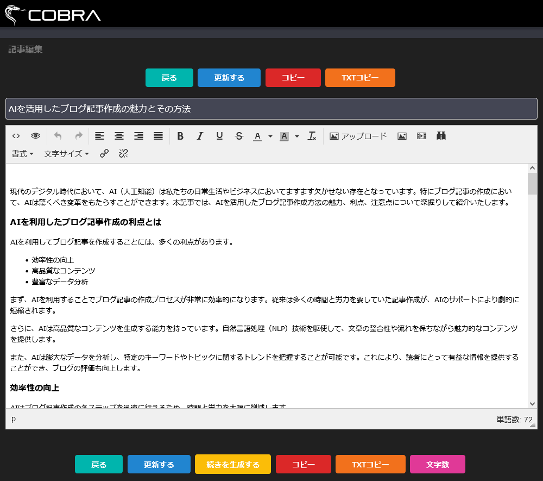This screenshot has width=543, height=481.
Task: Clear formatting from selected text
Action: tap(312, 136)
